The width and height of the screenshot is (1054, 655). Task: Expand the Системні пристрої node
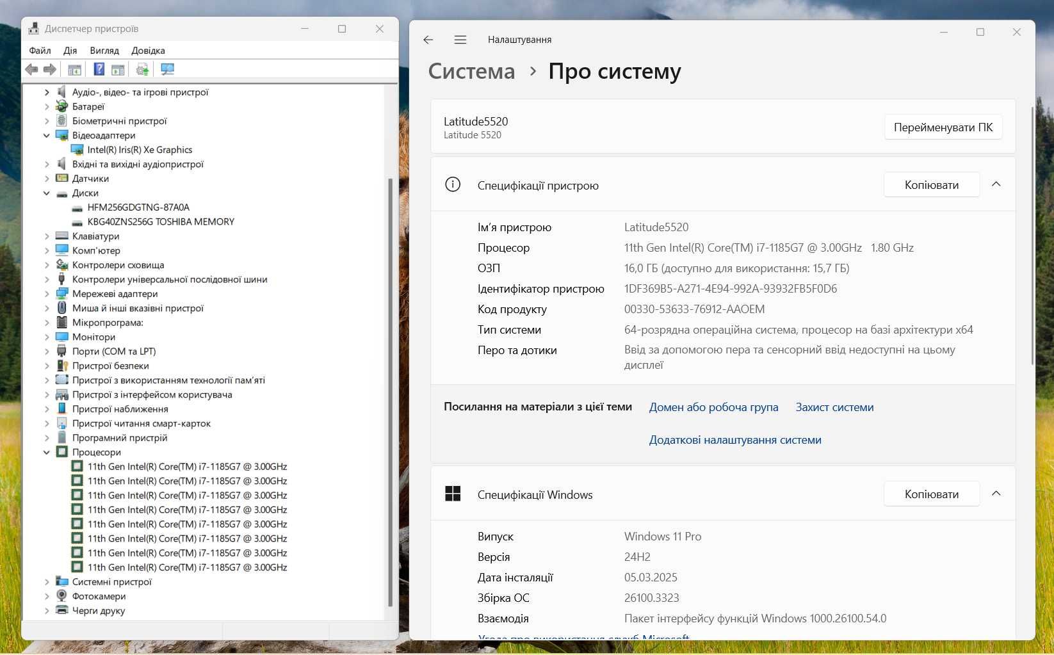pyautogui.click(x=47, y=581)
